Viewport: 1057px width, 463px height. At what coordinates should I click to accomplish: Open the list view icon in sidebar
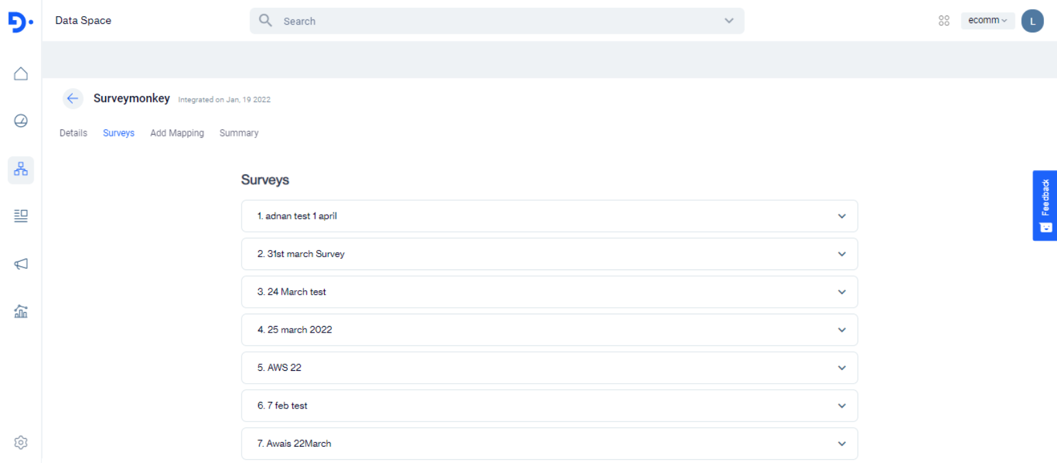pyautogui.click(x=21, y=216)
